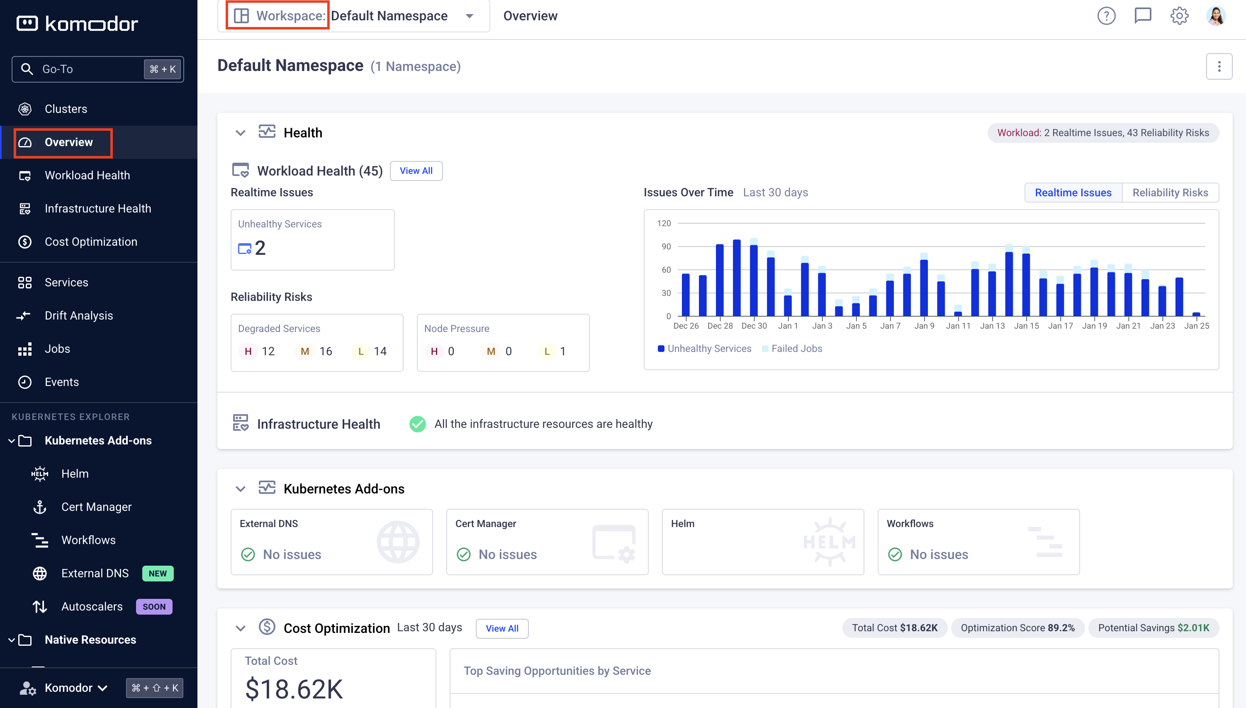Image resolution: width=1246 pixels, height=708 pixels.
Task: Switch chart to Reliability Risks
Action: pos(1170,193)
